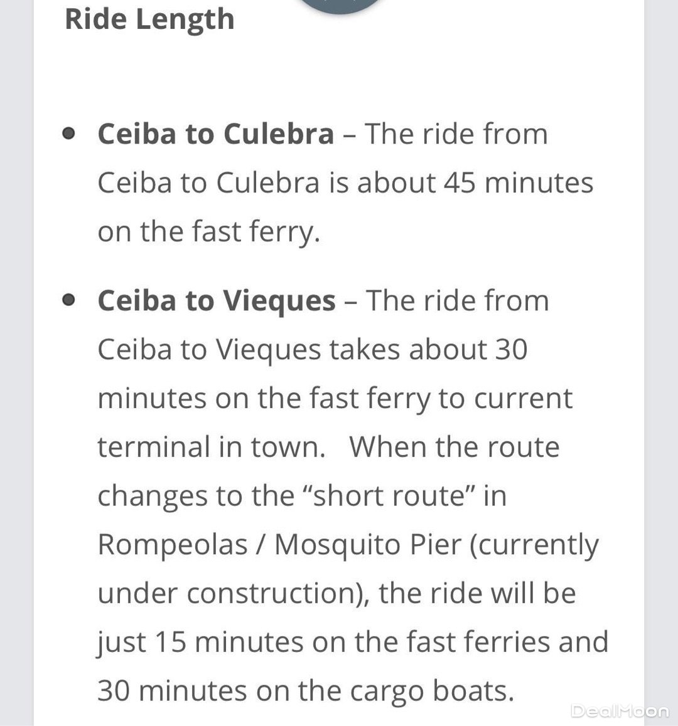
Task: Click the bullet beside Ceiba to Culebra
Action: click(70, 134)
